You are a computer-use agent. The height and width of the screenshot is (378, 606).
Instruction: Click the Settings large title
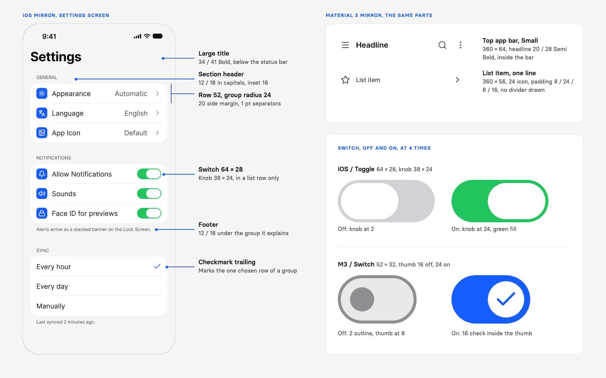click(x=56, y=57)
